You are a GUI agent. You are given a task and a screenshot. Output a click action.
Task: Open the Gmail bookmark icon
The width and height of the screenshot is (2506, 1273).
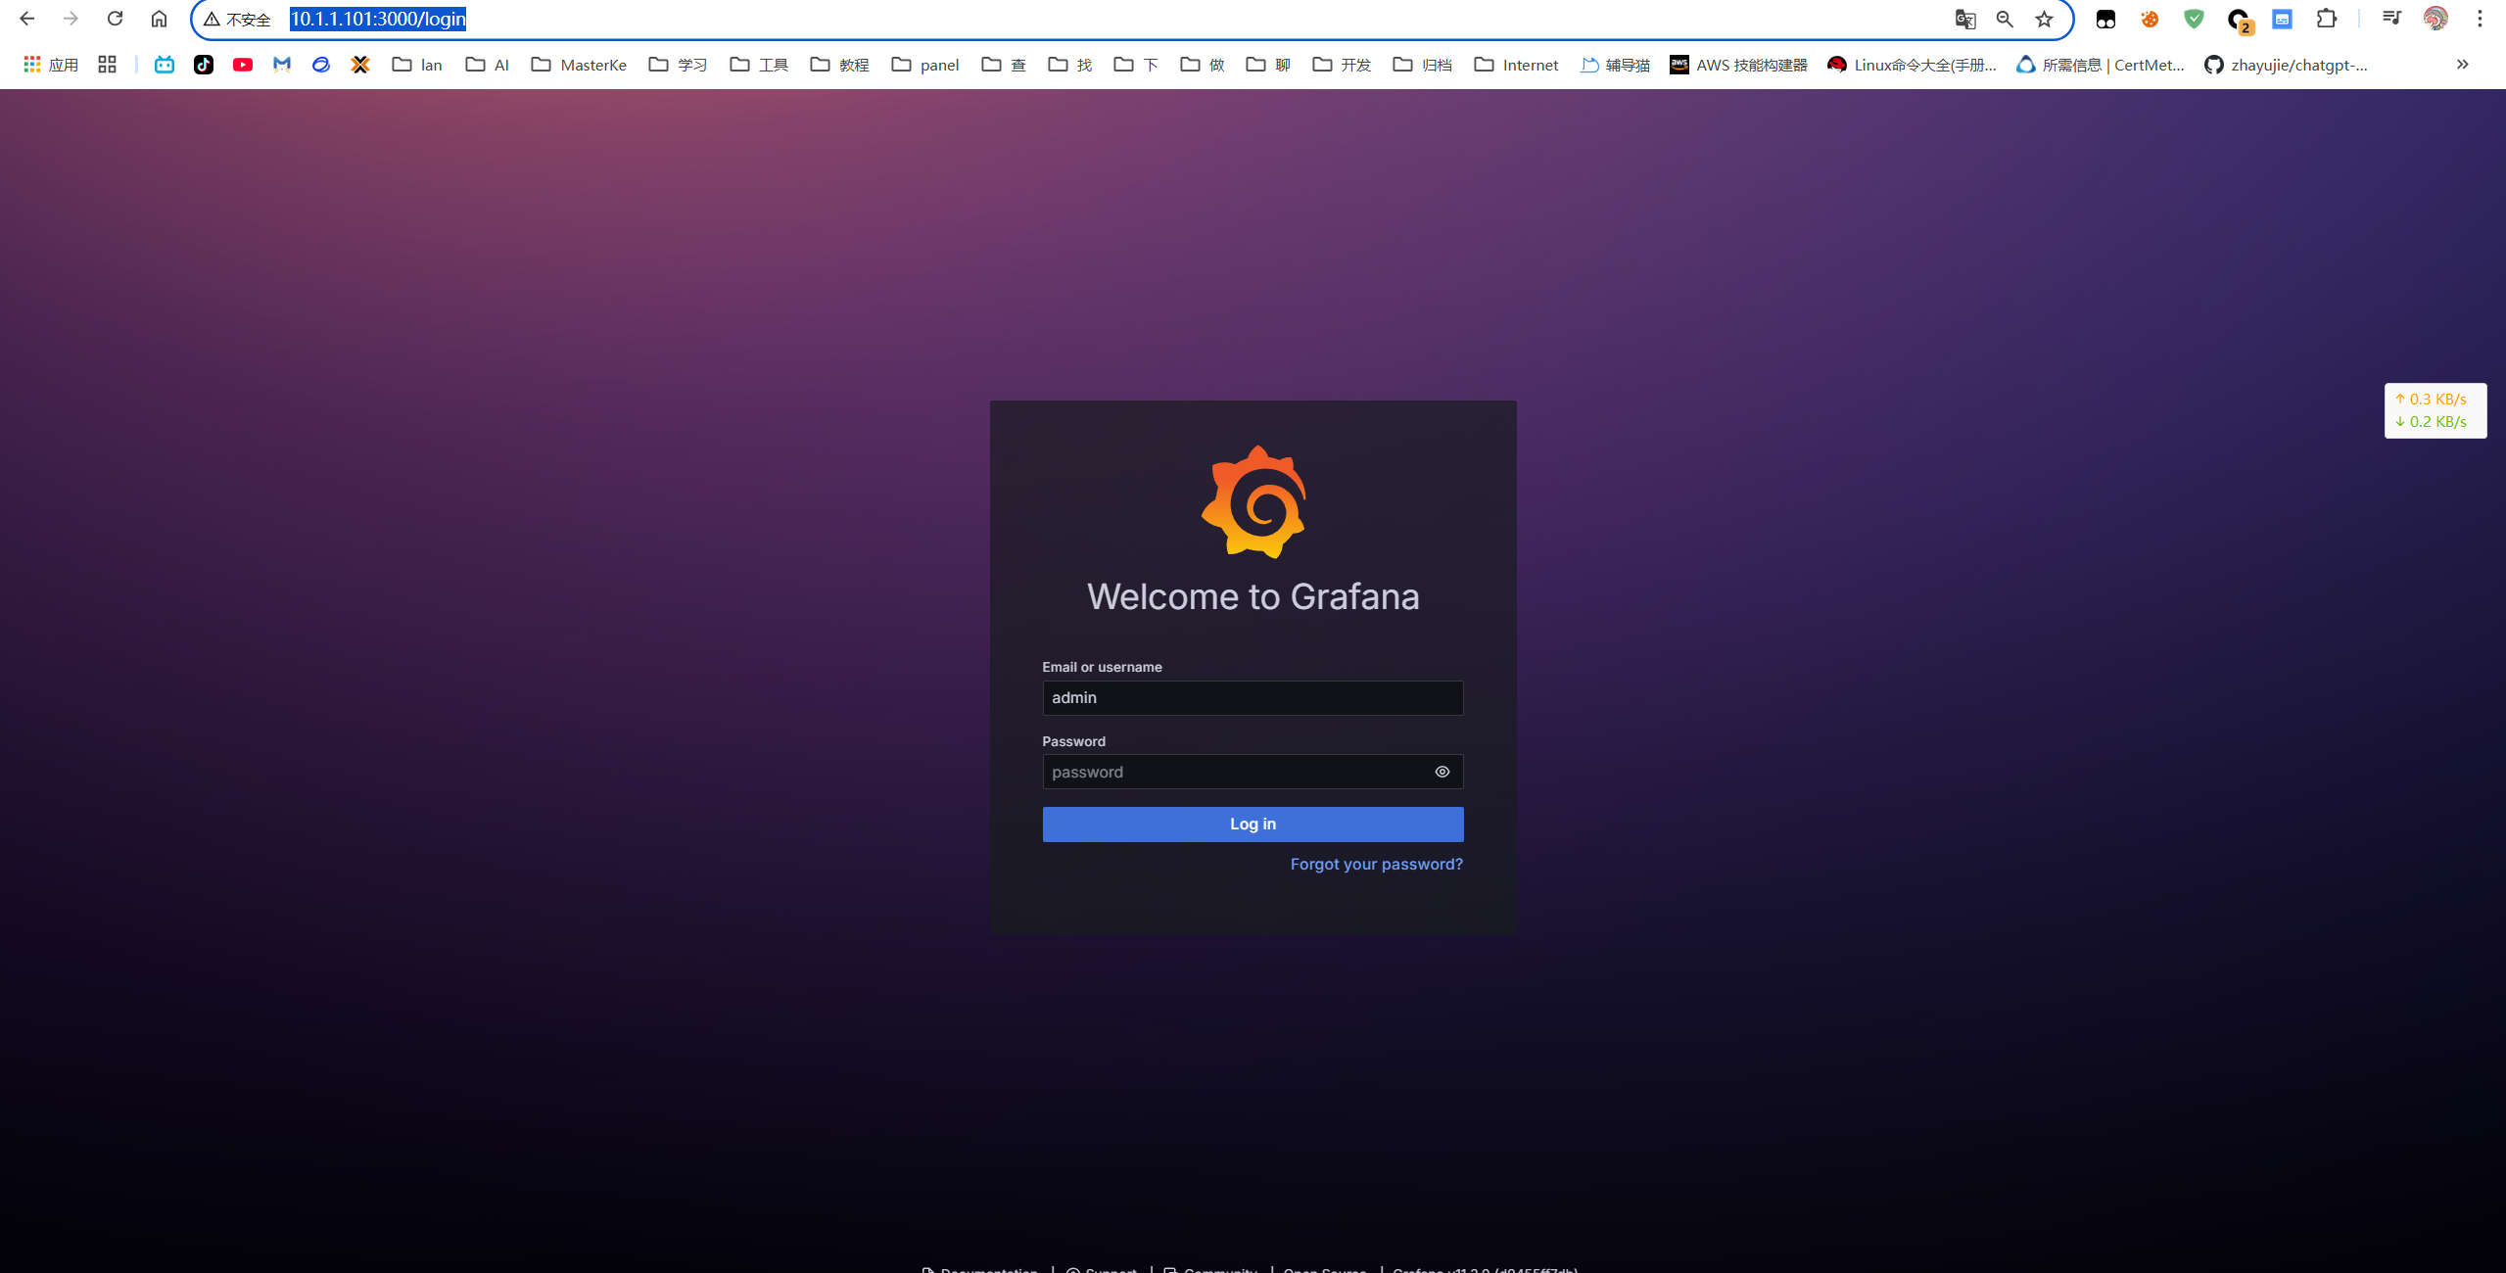click(282, 65)
